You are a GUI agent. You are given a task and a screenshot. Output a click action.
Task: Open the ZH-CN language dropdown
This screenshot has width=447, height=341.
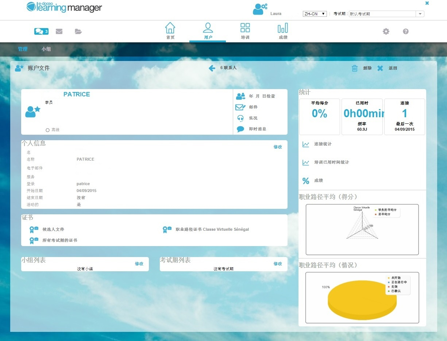(315, 14)
